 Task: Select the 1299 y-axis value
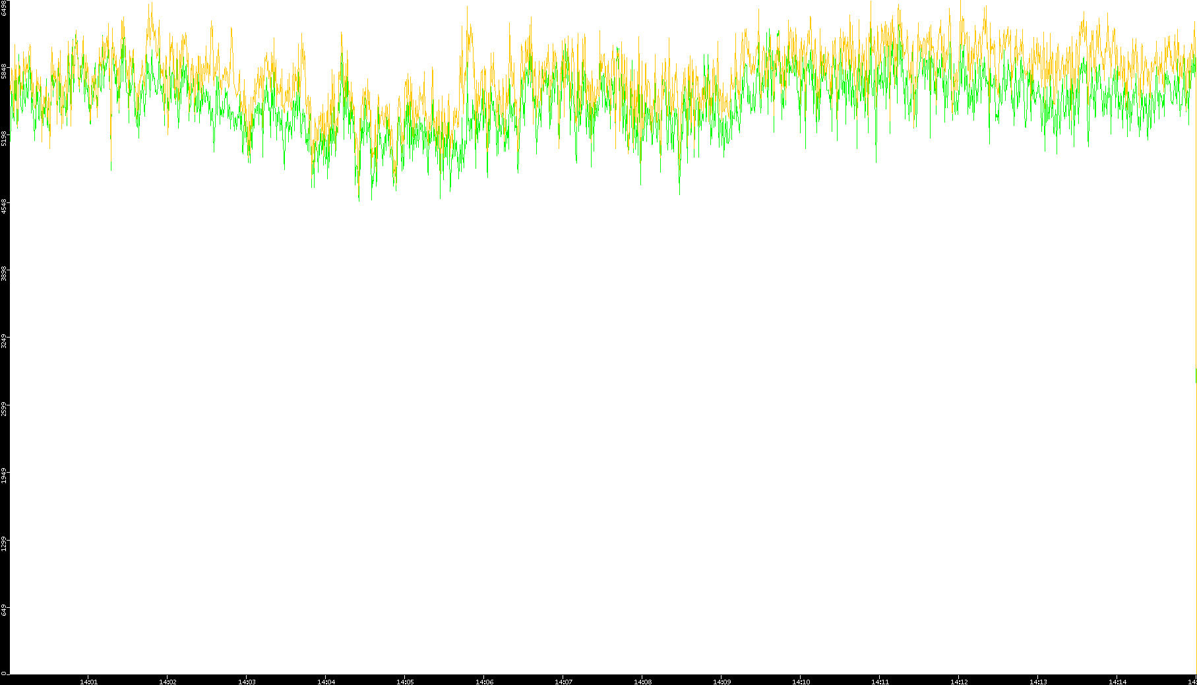(4, 544)
